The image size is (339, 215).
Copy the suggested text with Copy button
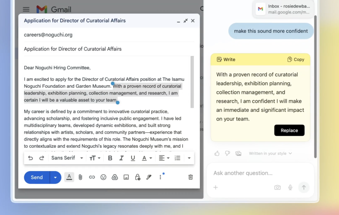[x=296, y=59]
